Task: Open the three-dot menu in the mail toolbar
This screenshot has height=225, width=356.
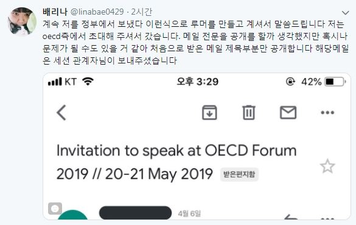Action: tap(327, 112)
